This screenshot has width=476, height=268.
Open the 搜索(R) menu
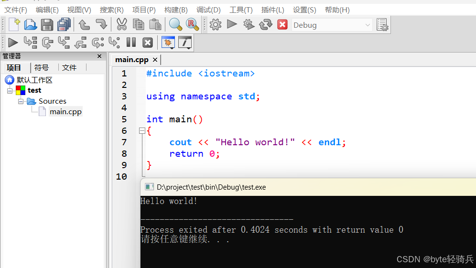tap(111, 10)
